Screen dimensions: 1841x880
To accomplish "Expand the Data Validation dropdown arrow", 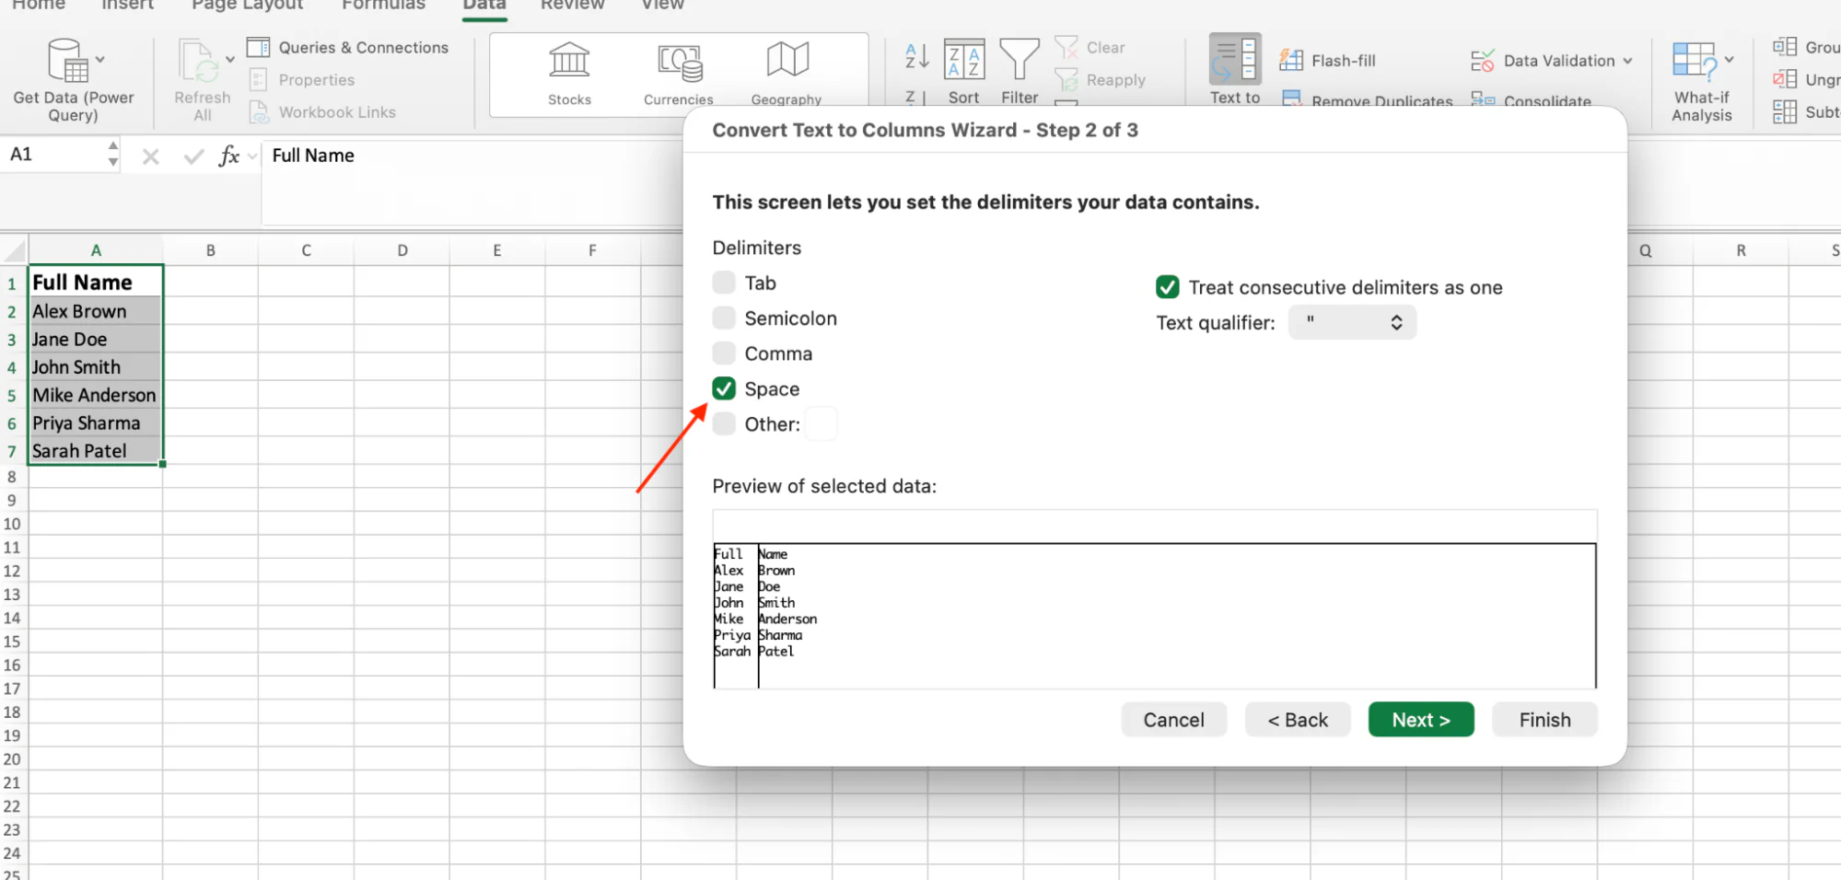I will tap(1627, 61).
